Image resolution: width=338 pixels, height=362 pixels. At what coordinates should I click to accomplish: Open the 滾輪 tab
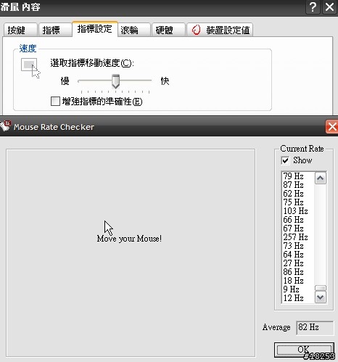(x=134, y=30)
